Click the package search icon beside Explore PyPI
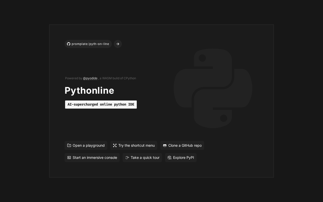Image resolution: width=323 pixels, height=202 pixels. tap(170, 158)
